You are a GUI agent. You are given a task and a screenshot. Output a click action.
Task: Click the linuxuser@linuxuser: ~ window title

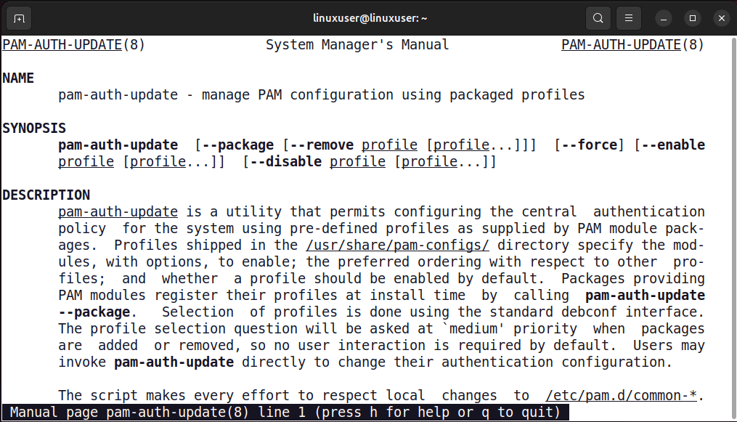pyautogui.click(x=368, y=17)
